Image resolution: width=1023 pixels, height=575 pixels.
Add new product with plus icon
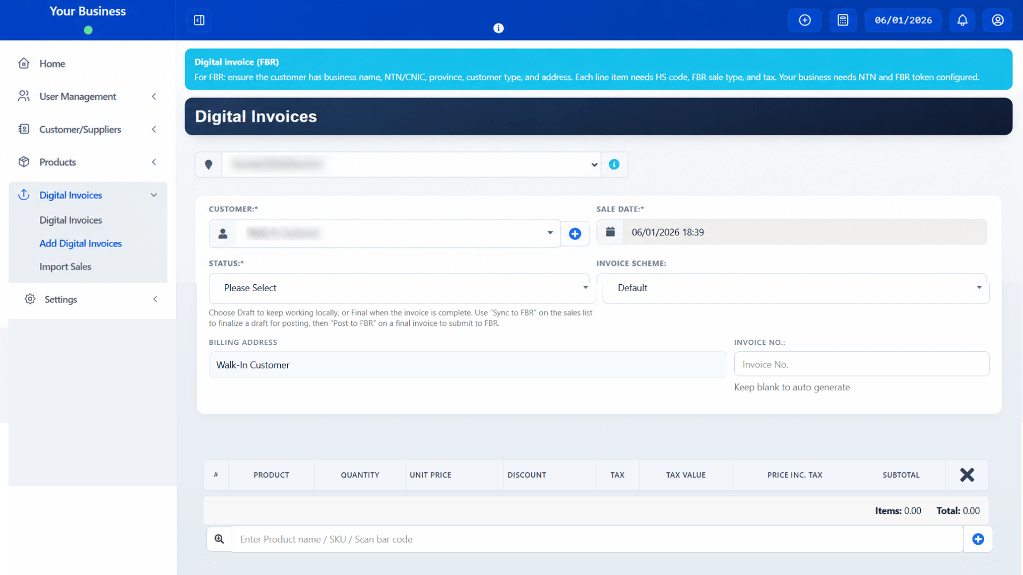tap(978, 539)
